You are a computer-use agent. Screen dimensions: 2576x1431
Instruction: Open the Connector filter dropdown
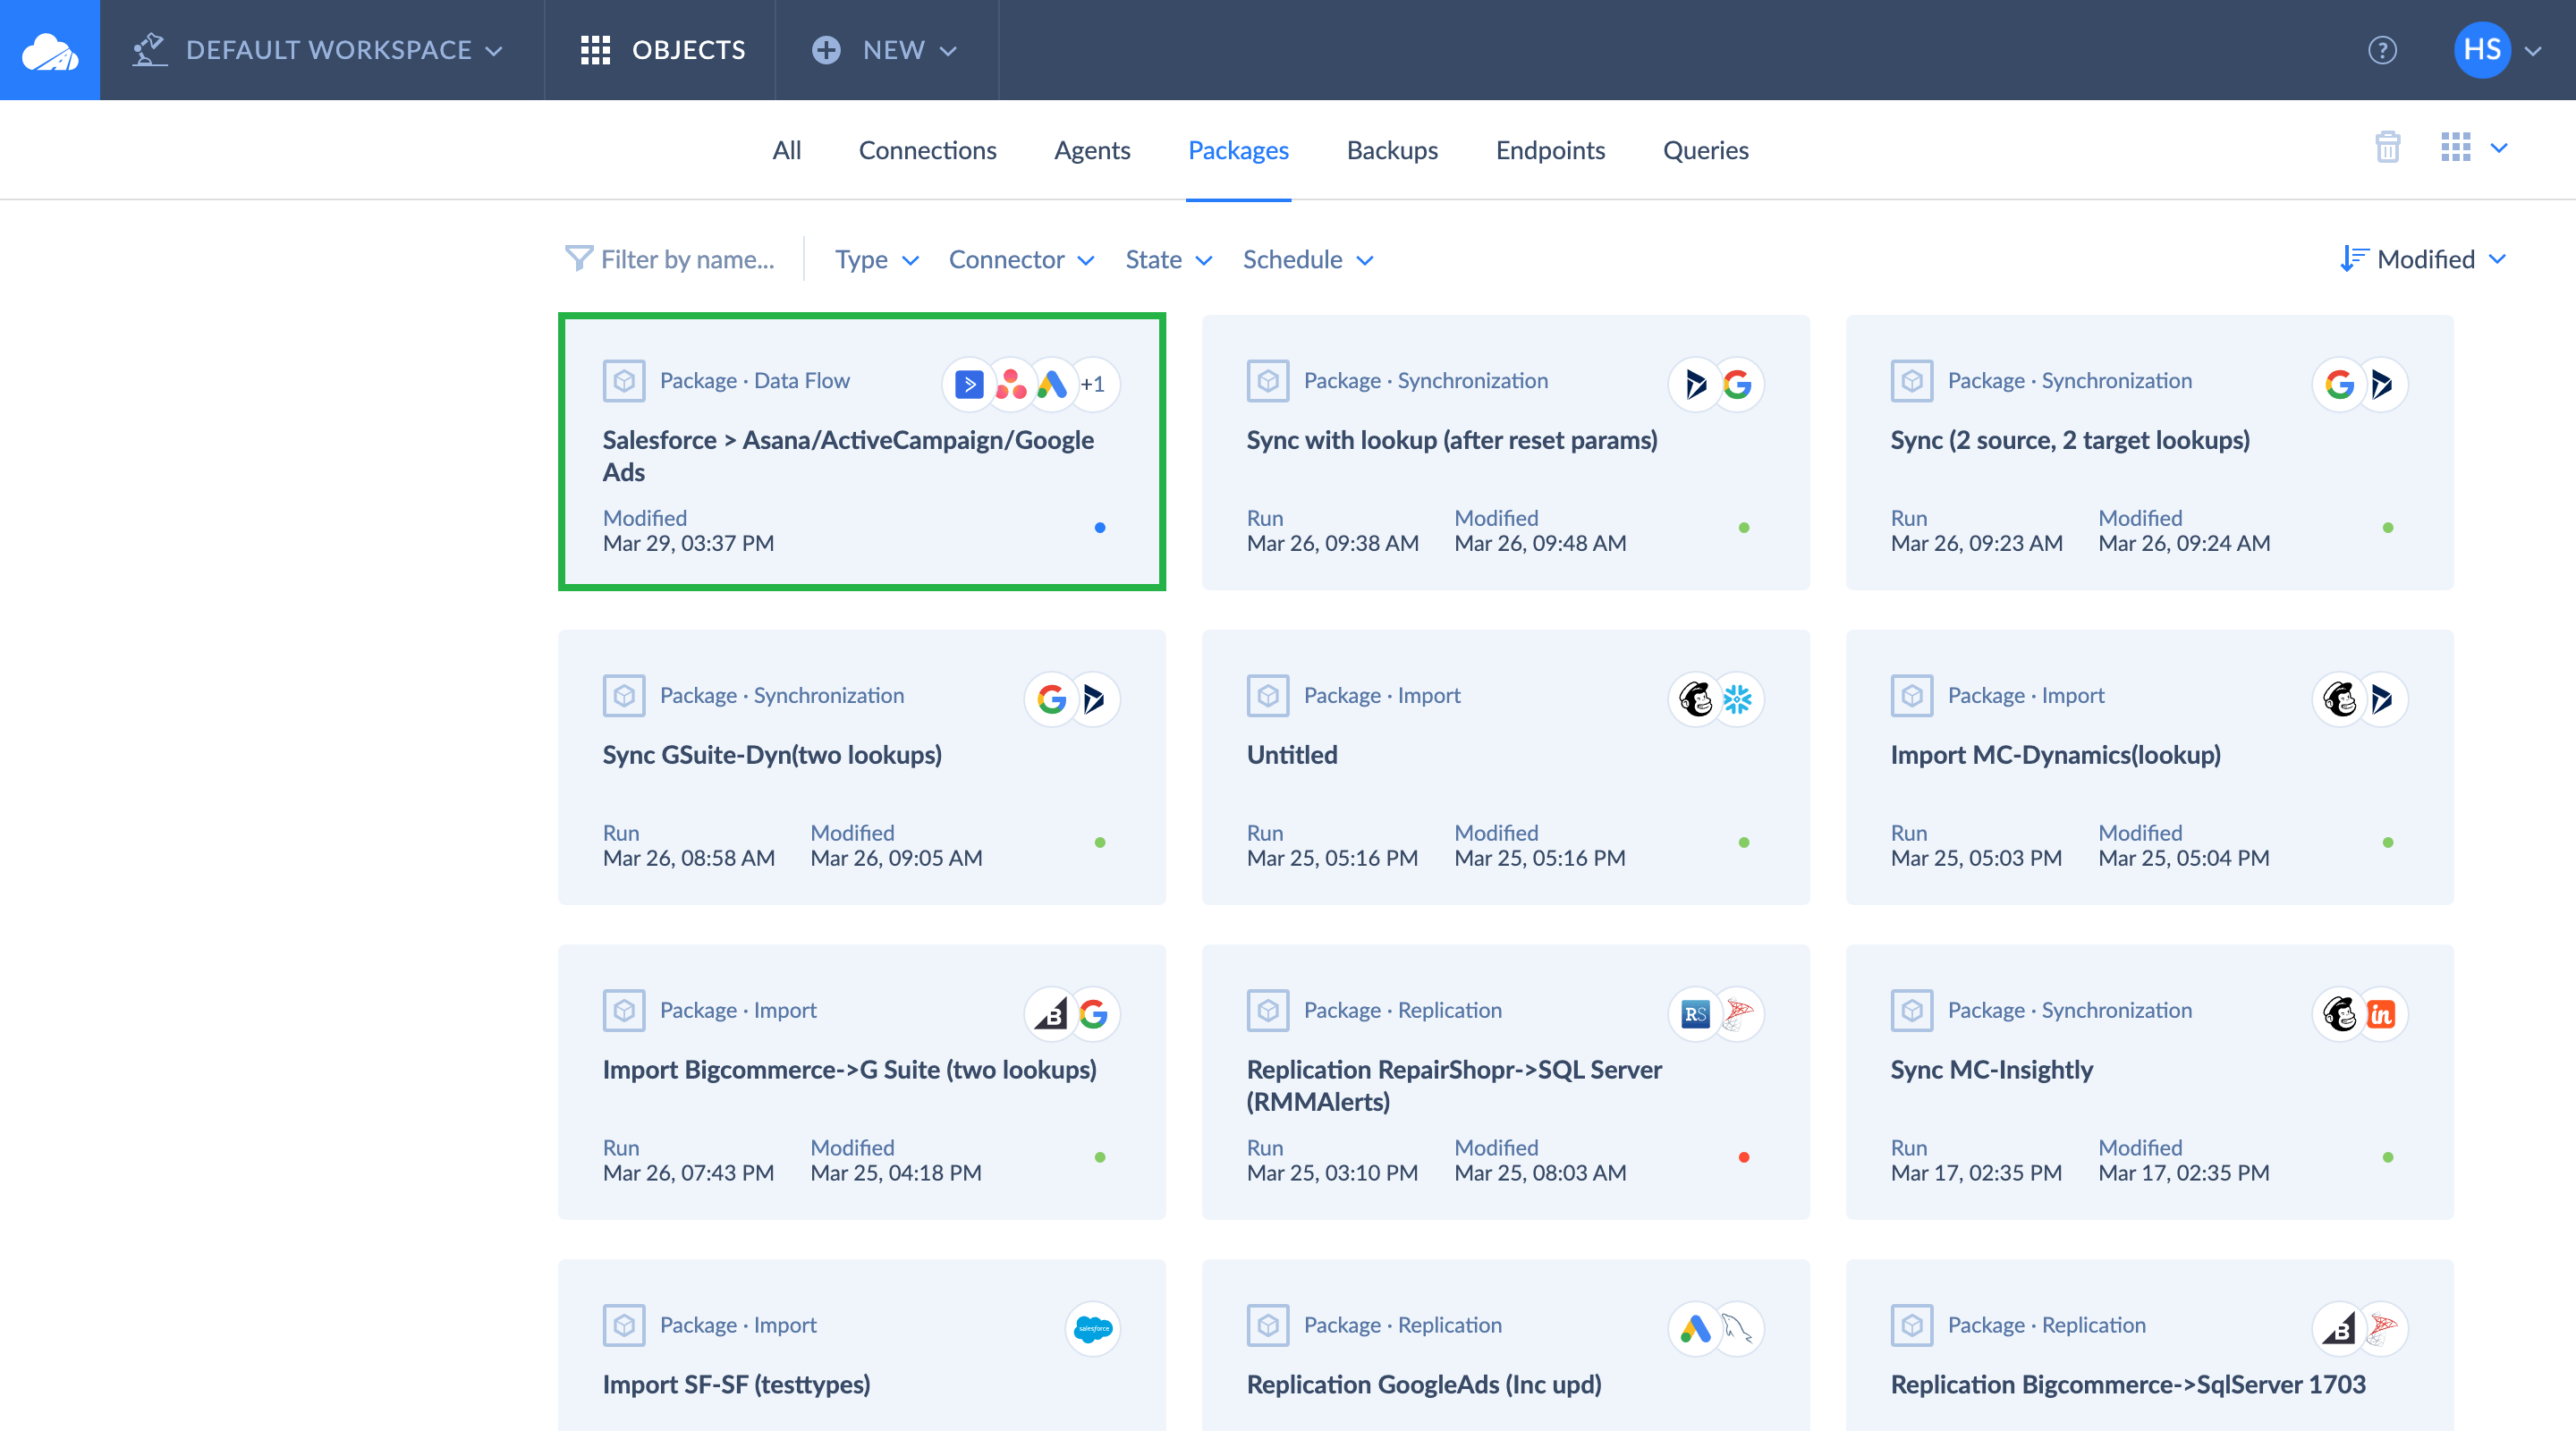[1021, 259]
